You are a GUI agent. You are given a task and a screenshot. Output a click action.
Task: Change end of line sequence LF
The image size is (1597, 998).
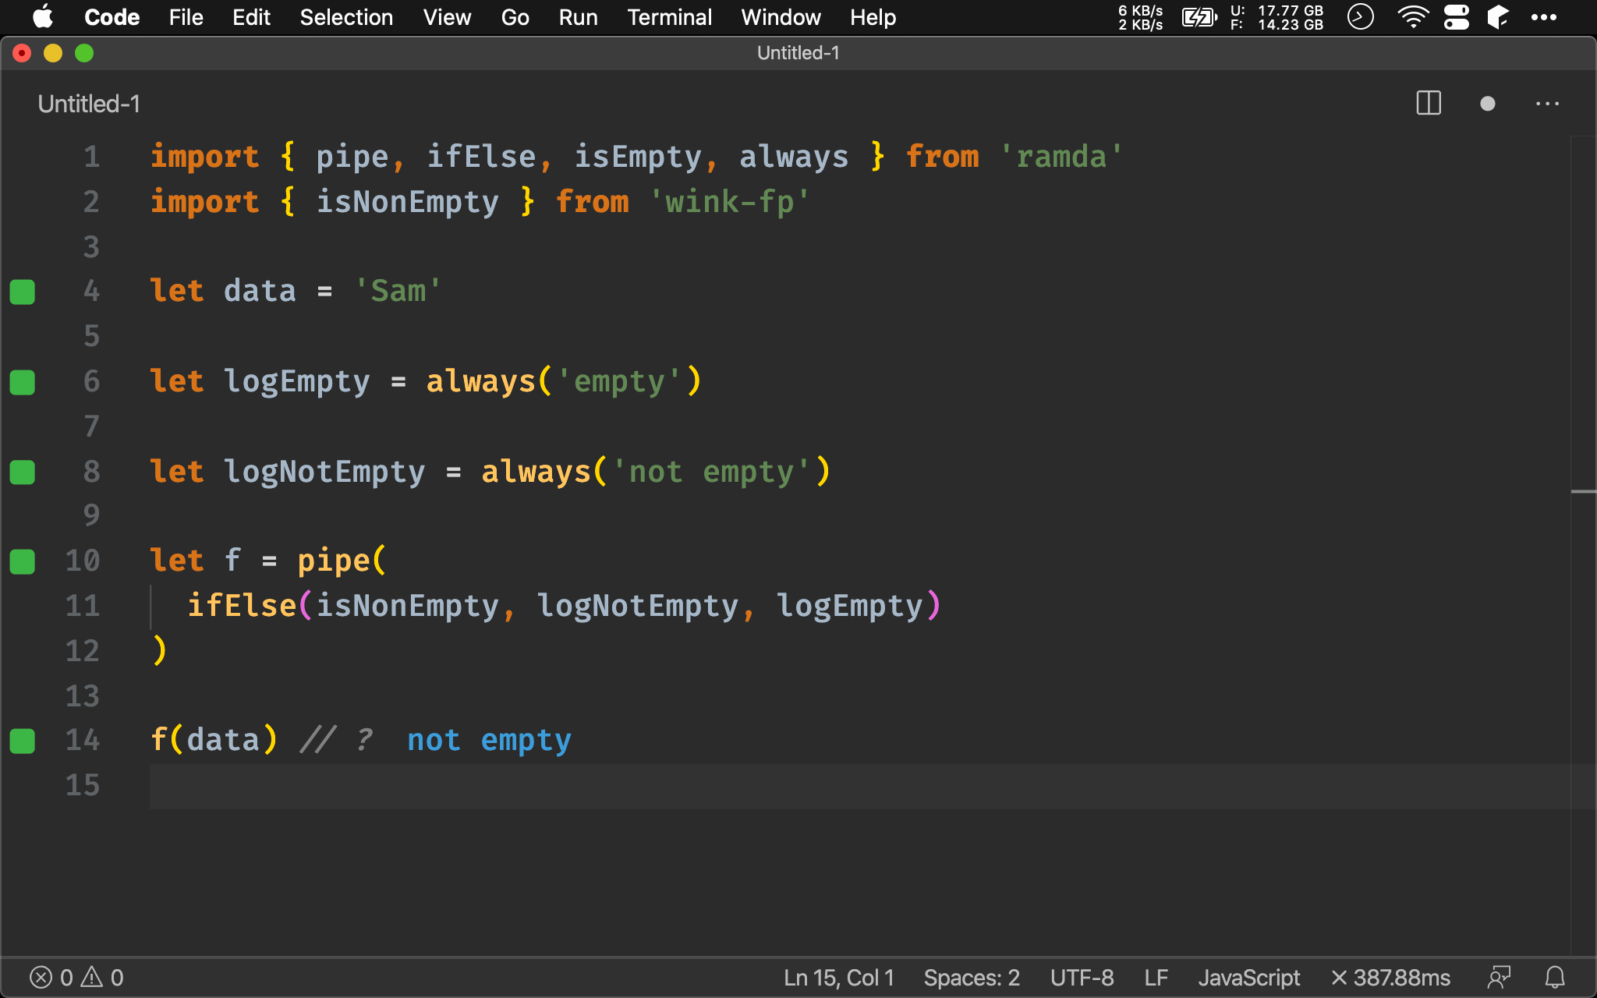click(1156, 978)
